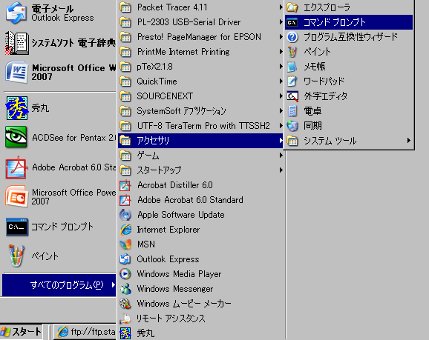Expand the Packet Tracer 4.11 folder arrow
Viewport: 429px width, 340px height.
pos(281,7)
